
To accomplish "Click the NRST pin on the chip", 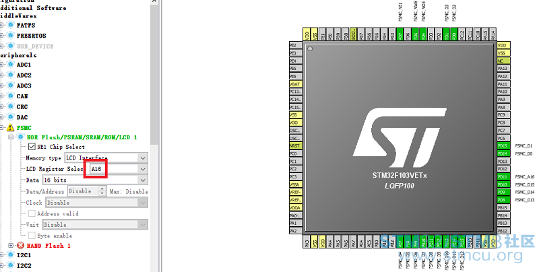I will click(x=296, y=145).
